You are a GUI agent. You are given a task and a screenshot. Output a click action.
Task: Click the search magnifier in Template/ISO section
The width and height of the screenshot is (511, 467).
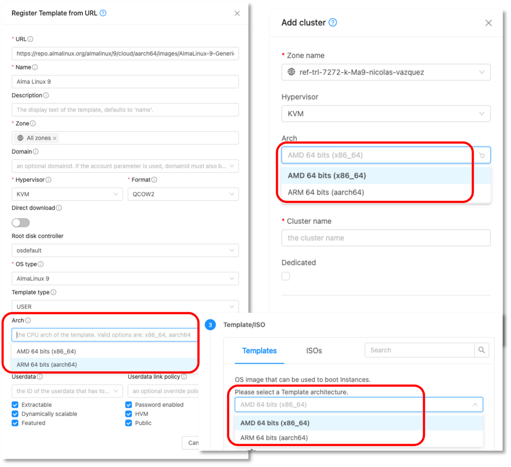pos(481,350)
